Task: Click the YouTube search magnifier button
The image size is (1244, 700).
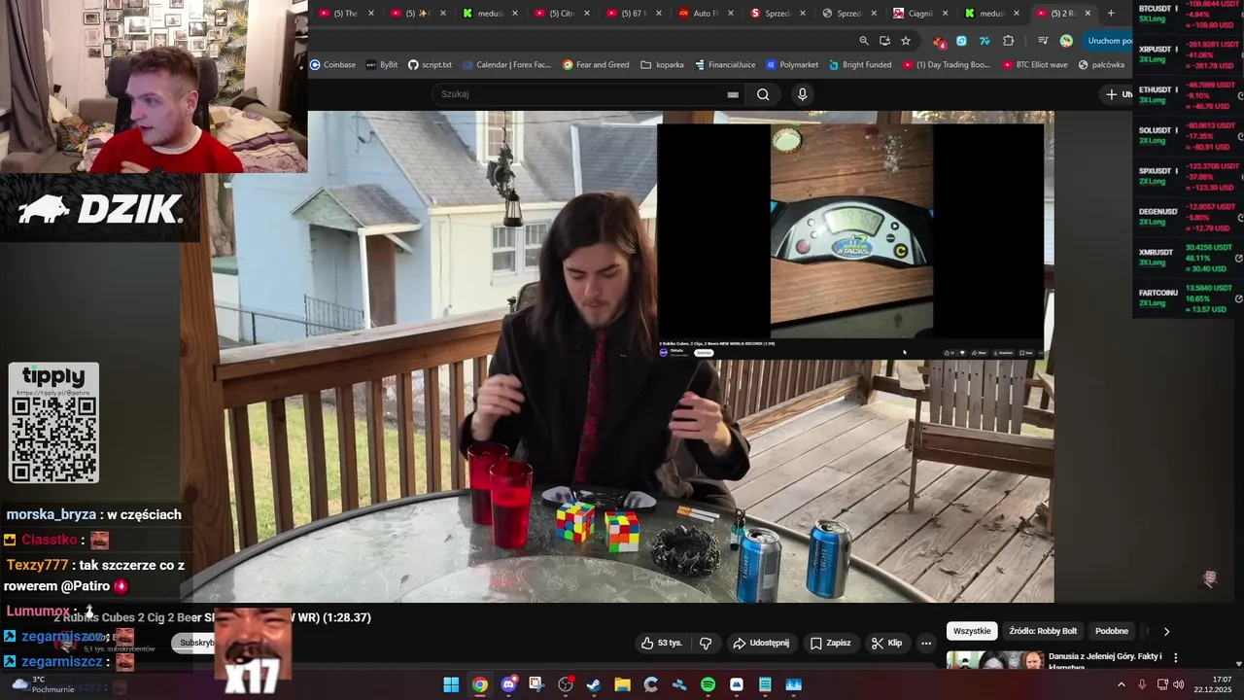Action: coord(763,94)
